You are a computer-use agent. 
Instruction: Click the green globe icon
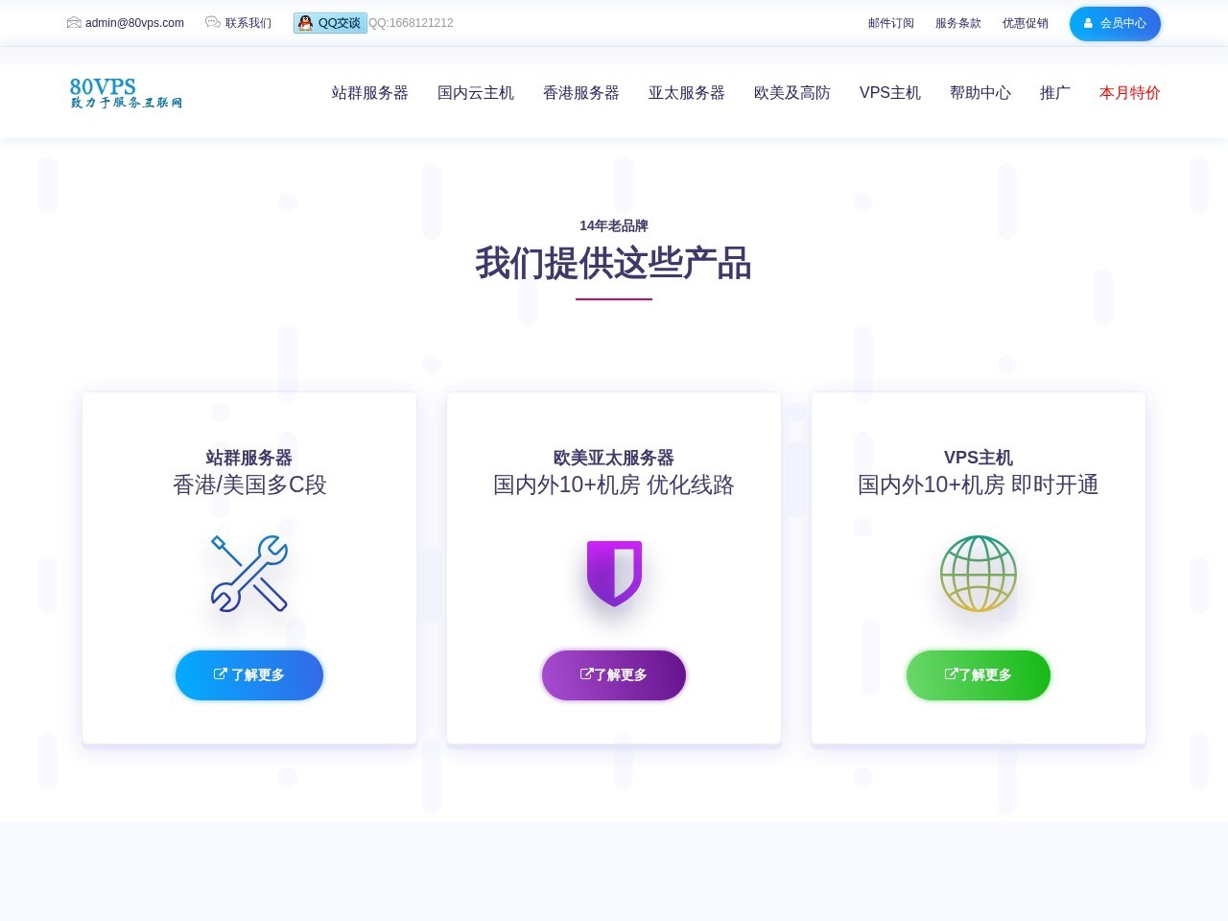click(x=978, y=573)
